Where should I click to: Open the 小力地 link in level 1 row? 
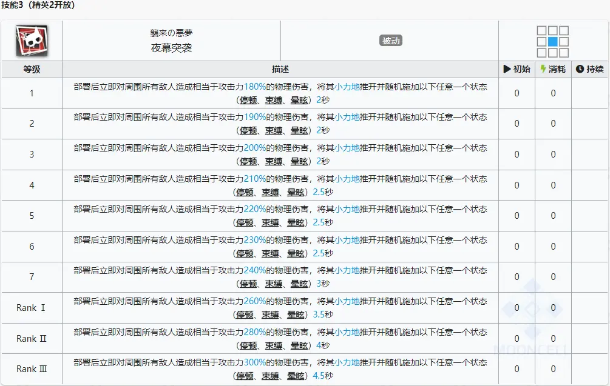[x=347, y=87]
